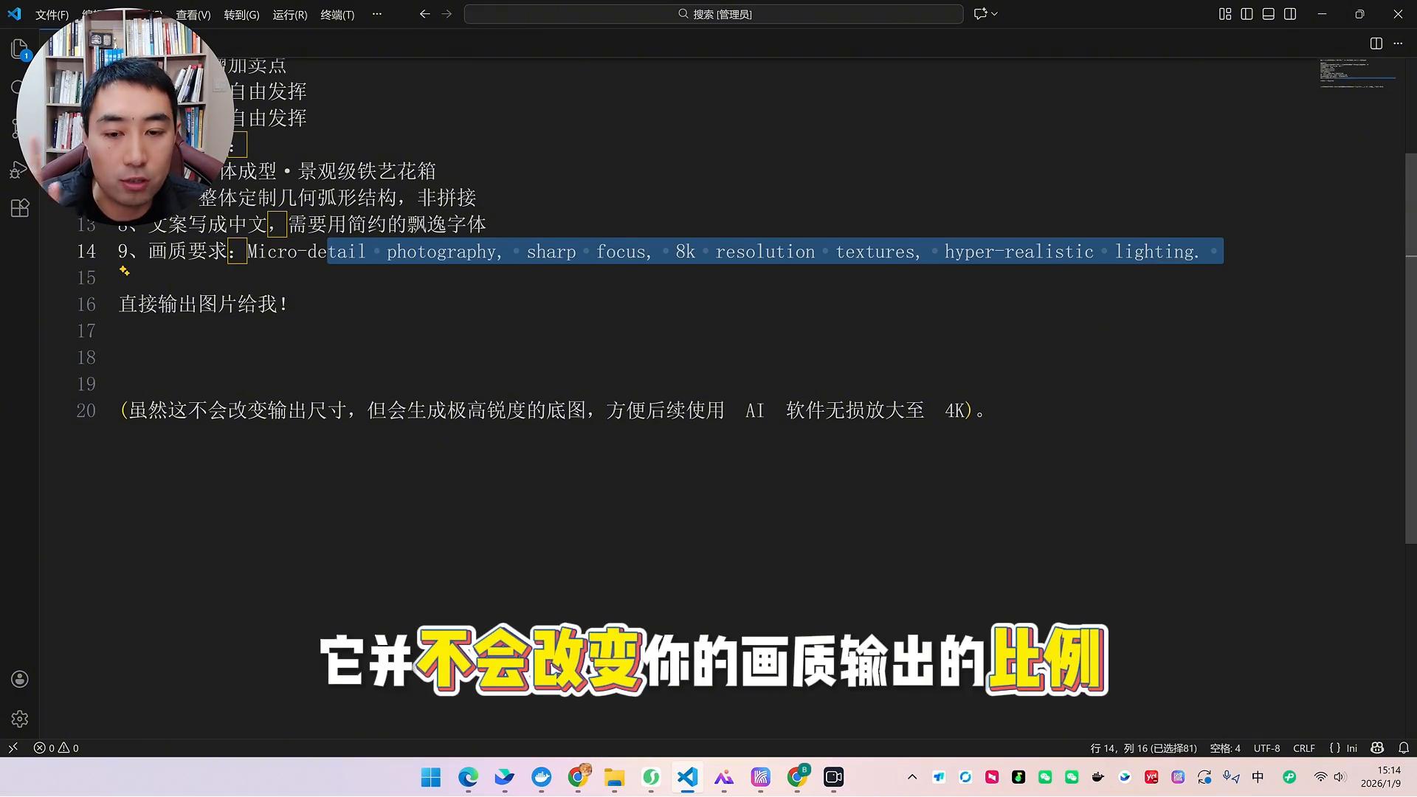Click the UTF-8 encoding in the status bar
The width and height of the screenshot is (1417, 797).
[1266, 748]
